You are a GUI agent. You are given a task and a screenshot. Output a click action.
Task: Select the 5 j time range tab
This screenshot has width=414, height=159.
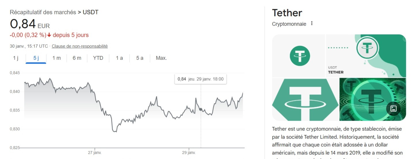(x=36, y=58)
